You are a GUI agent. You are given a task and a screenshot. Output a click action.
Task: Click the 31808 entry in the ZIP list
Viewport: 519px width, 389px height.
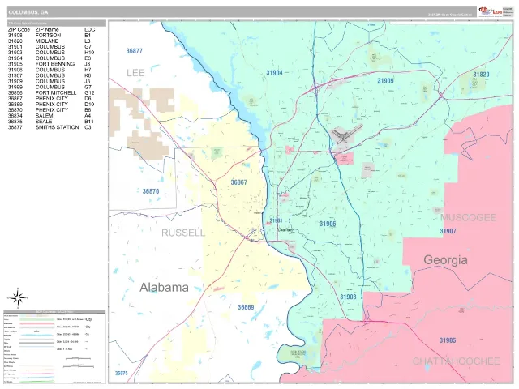pyautogui.click(x=15, y=35)
